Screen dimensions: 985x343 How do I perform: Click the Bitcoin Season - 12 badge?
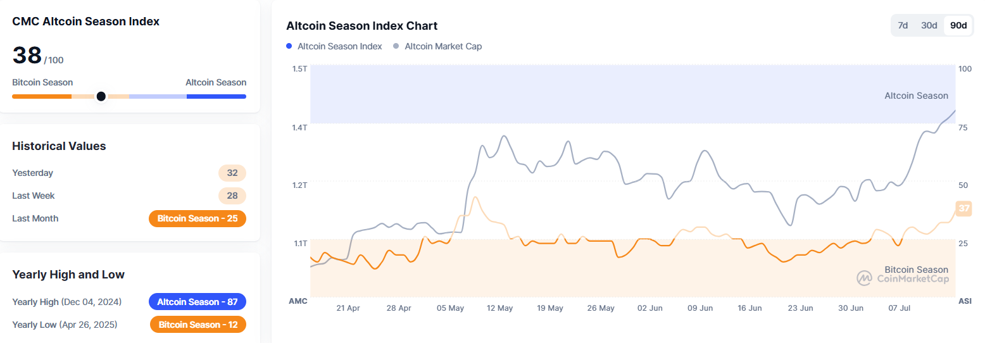point(198,325)
